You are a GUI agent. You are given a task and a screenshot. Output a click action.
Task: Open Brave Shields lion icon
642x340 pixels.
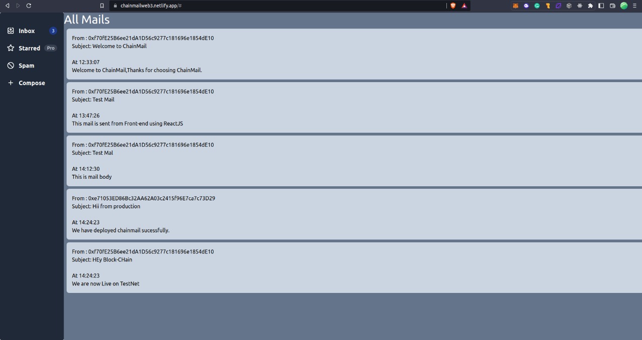tap(453, 6)
